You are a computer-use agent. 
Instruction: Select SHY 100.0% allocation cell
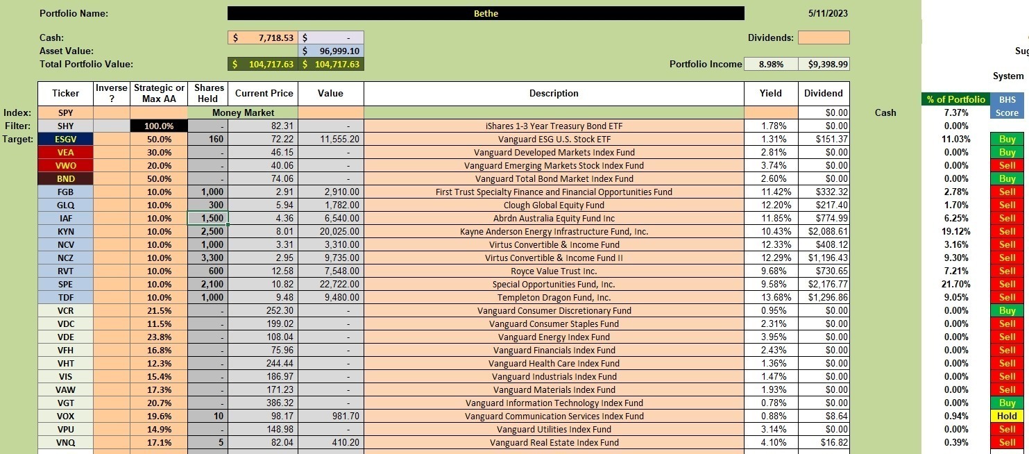(159, 126)
